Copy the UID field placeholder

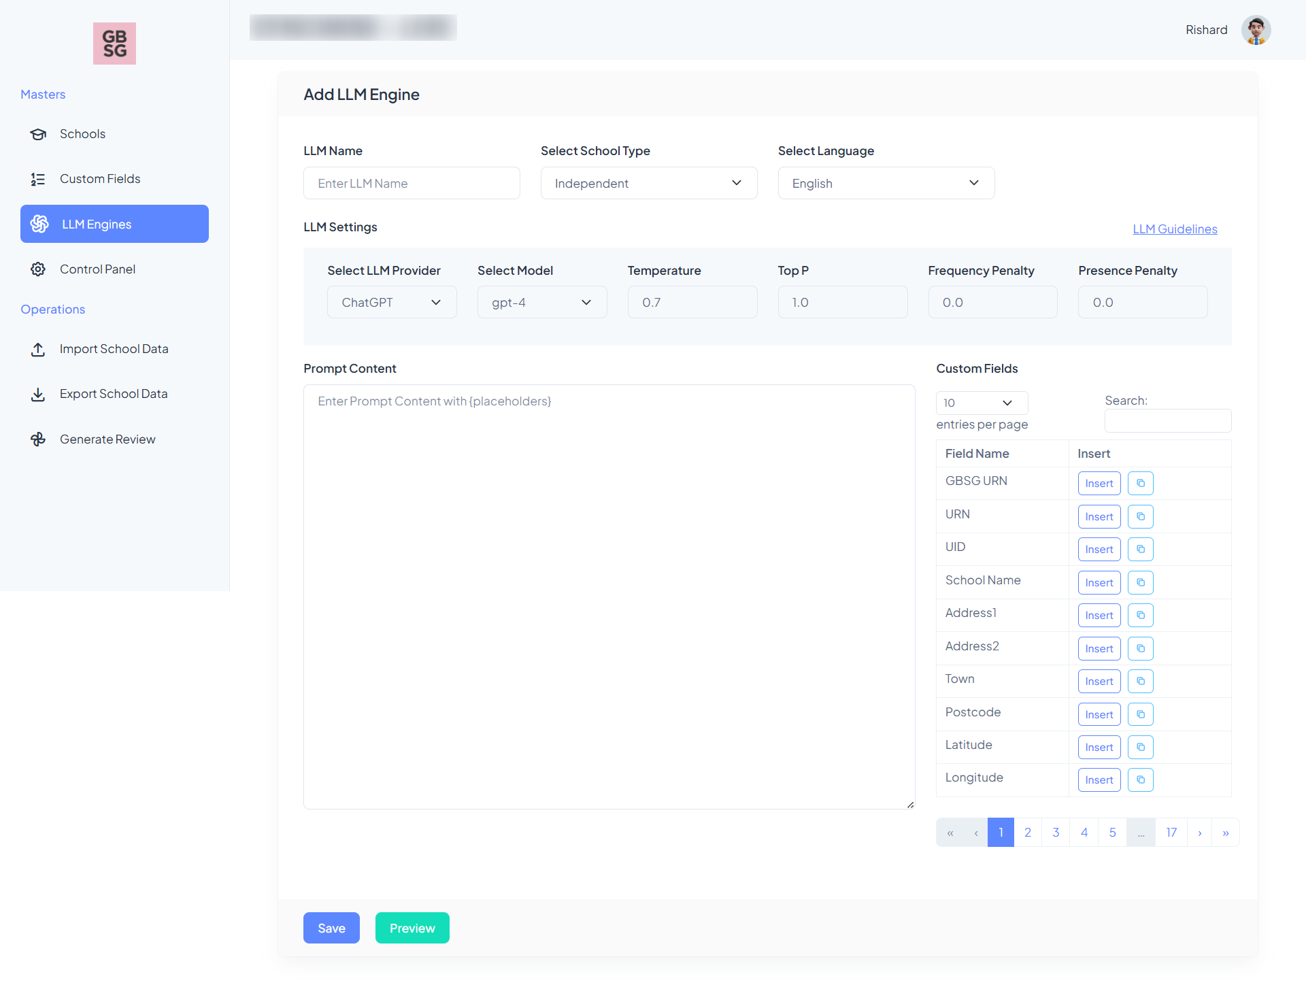pyautogui.click(x=1141, y=550)
